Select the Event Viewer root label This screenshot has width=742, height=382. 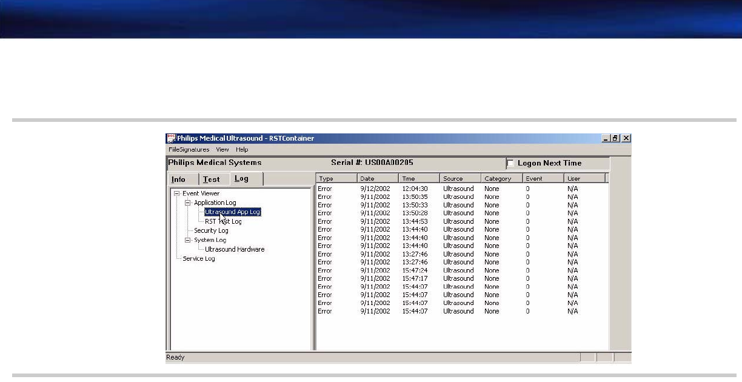[201, 193]
